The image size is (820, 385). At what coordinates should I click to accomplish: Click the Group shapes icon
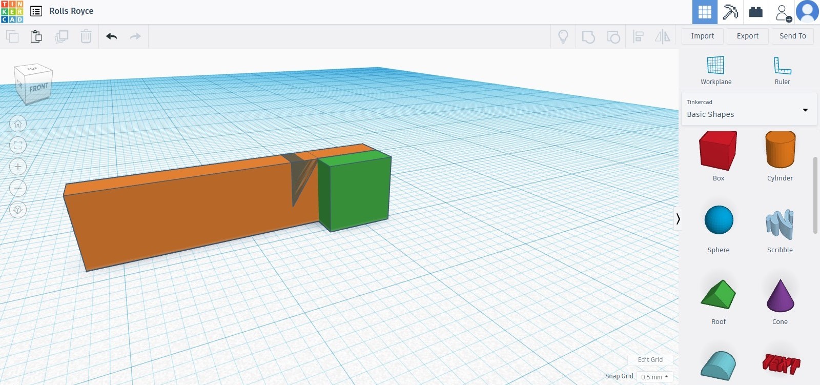coord(588,36)
